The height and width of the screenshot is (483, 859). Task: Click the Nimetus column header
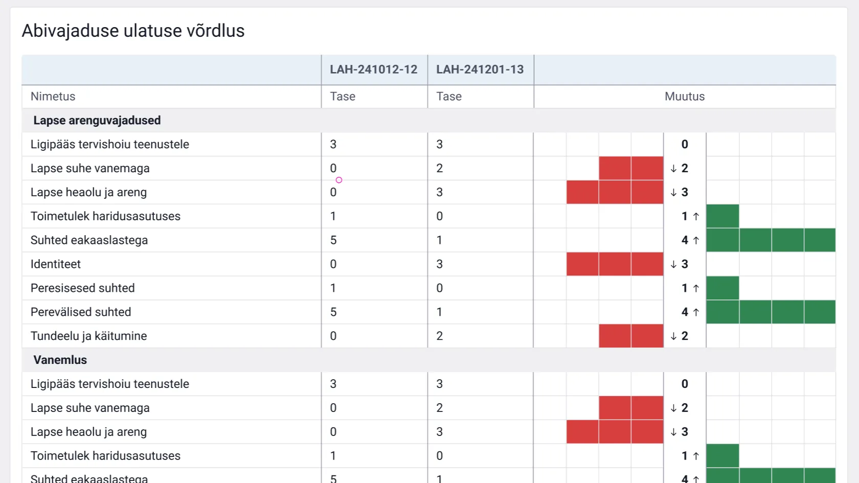[x=53, y=97]
